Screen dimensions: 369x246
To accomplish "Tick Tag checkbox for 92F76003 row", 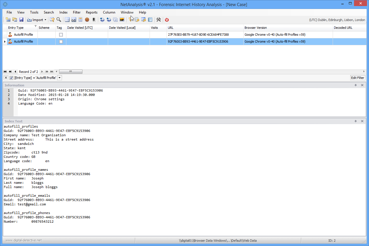I will (x=61, y=41).
